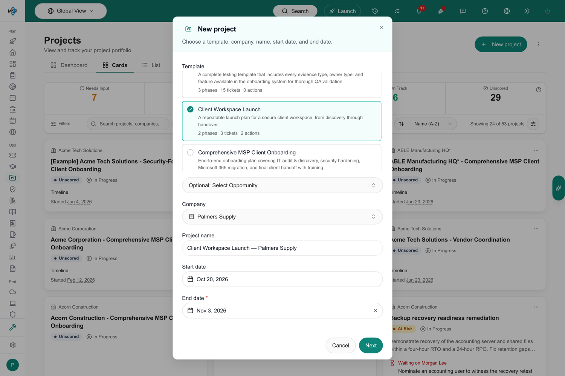Screen dimensions: 565x376
Task: Close the New project dialog
Action: pos(381,27)
